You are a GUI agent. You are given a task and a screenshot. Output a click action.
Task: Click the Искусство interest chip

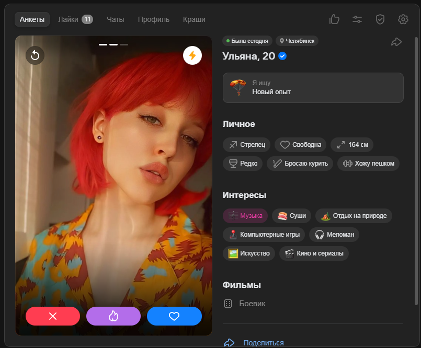248,253
